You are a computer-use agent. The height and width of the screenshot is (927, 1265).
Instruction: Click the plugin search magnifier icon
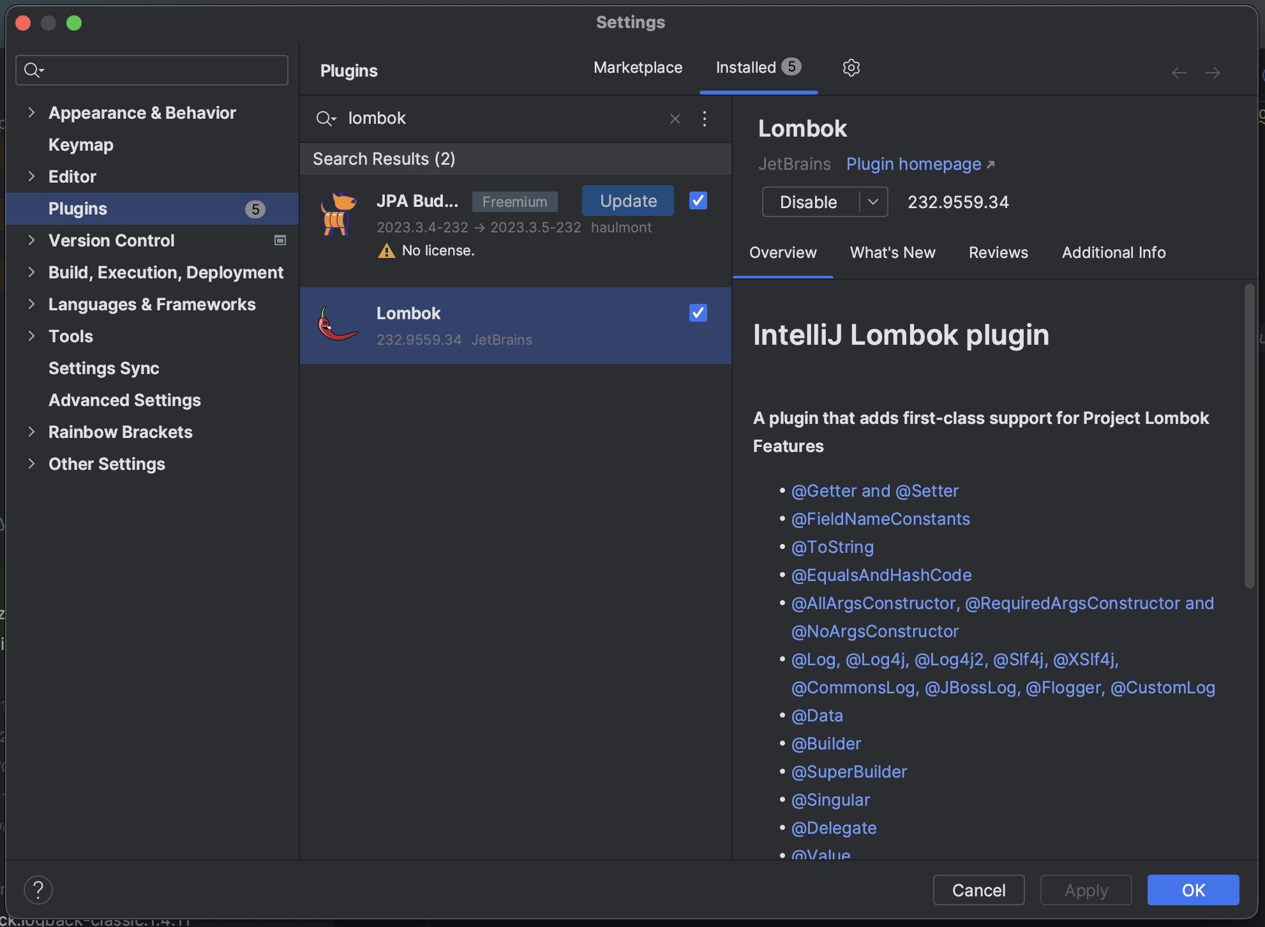(x=326, y=119)
